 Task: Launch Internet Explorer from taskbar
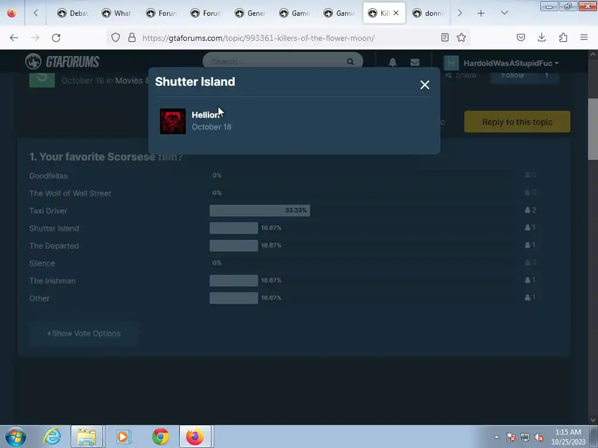pyautogui.click(x=52, y=436)
